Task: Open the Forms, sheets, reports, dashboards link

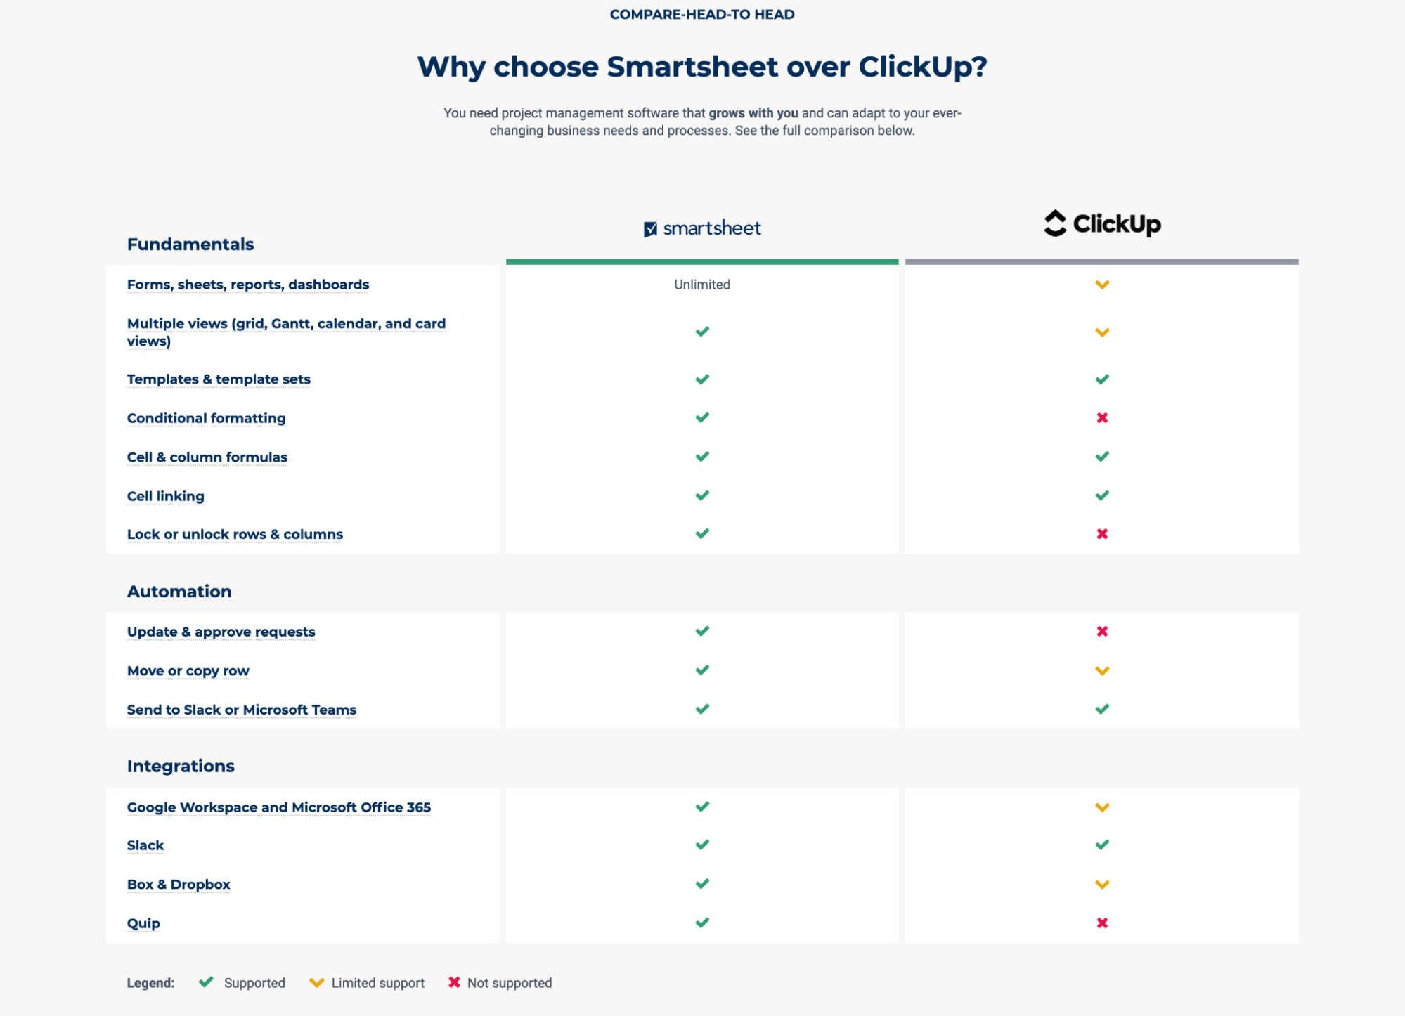Action: click(248, 285)
